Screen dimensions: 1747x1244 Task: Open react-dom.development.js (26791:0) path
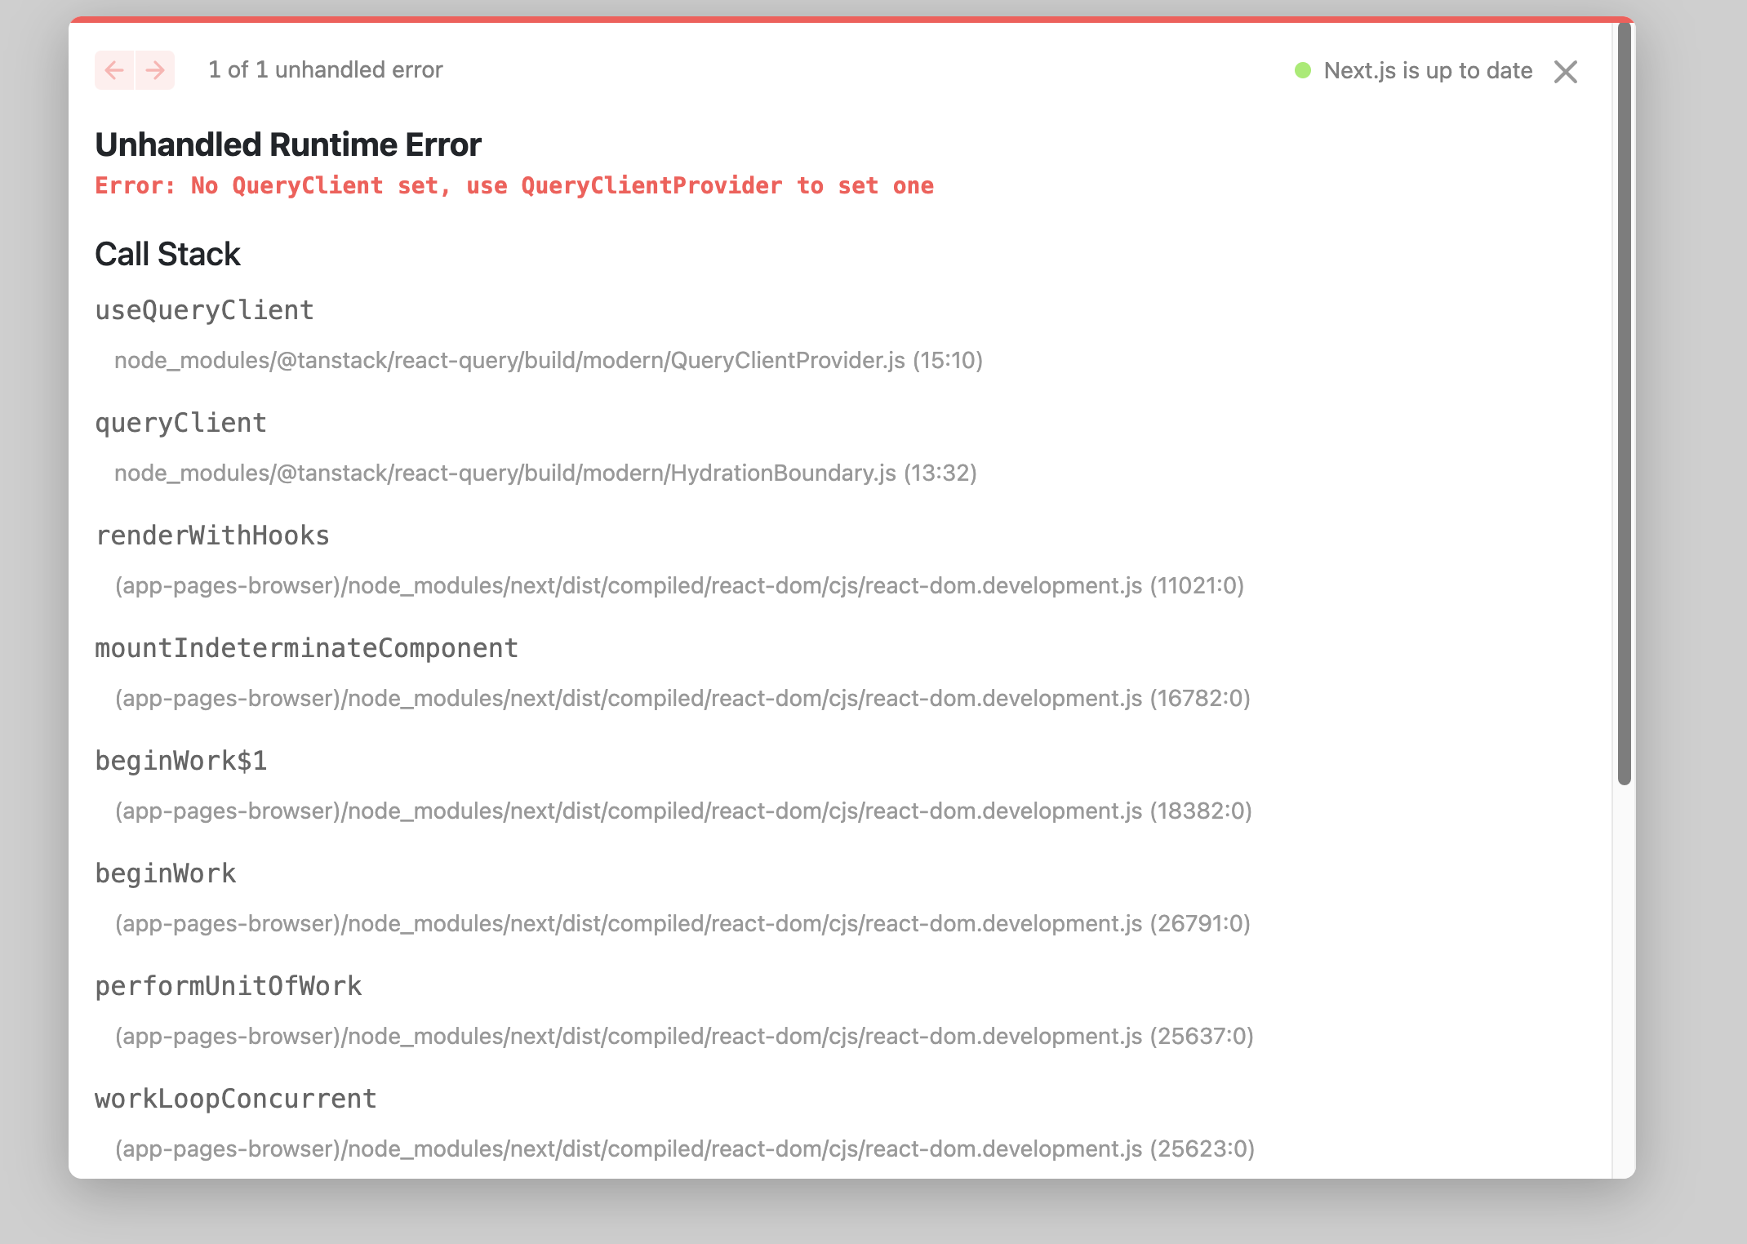point(682,924)
